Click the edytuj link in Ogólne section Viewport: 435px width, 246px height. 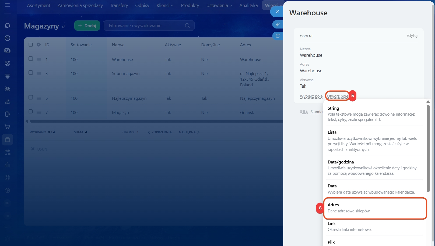click(x=412, y=35)
